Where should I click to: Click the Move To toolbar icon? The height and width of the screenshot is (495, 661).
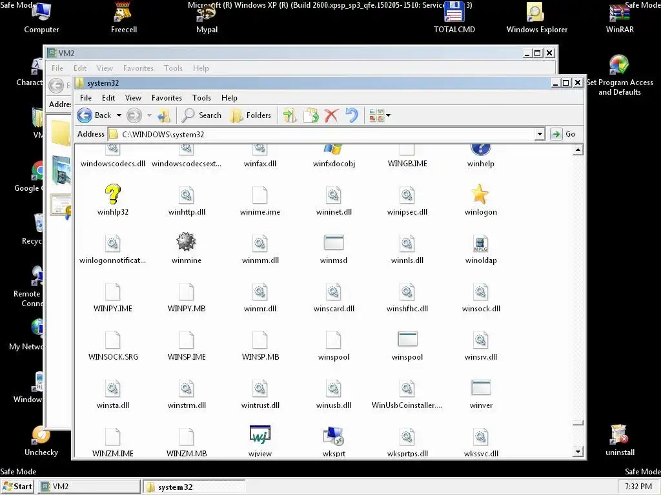290,115
